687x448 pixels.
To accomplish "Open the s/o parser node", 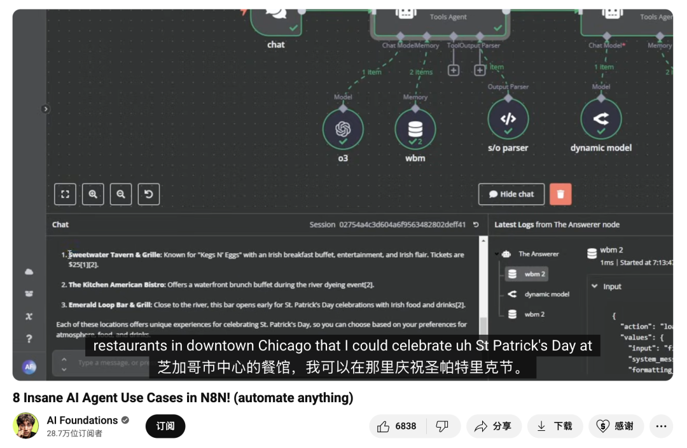I will click(x=508, y=119).
